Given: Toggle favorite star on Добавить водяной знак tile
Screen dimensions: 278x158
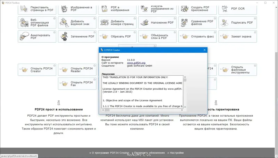Looking at the screenshot, I should point(95,18).
